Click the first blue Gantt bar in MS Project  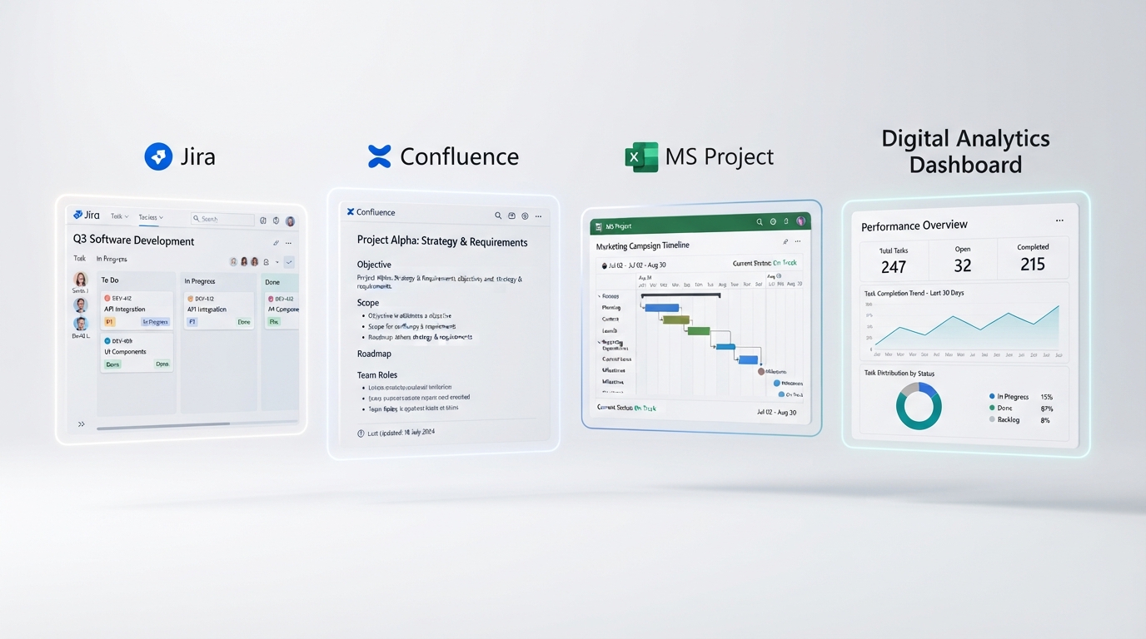click(x=661, y=308)
